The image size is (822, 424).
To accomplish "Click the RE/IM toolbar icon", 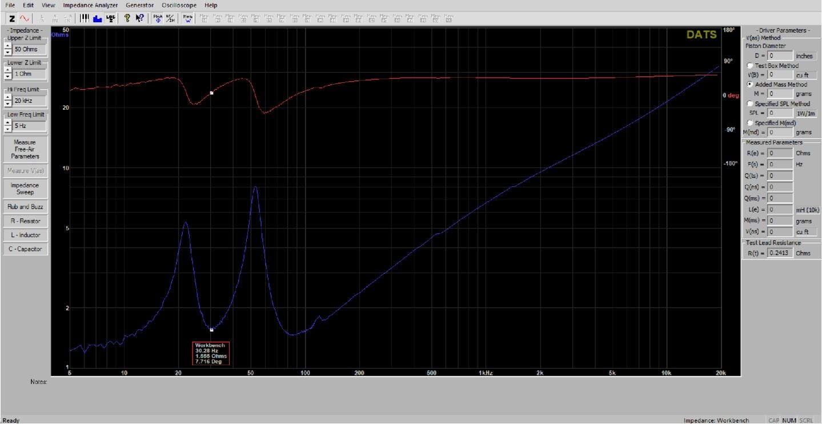I will coord(170,18).
